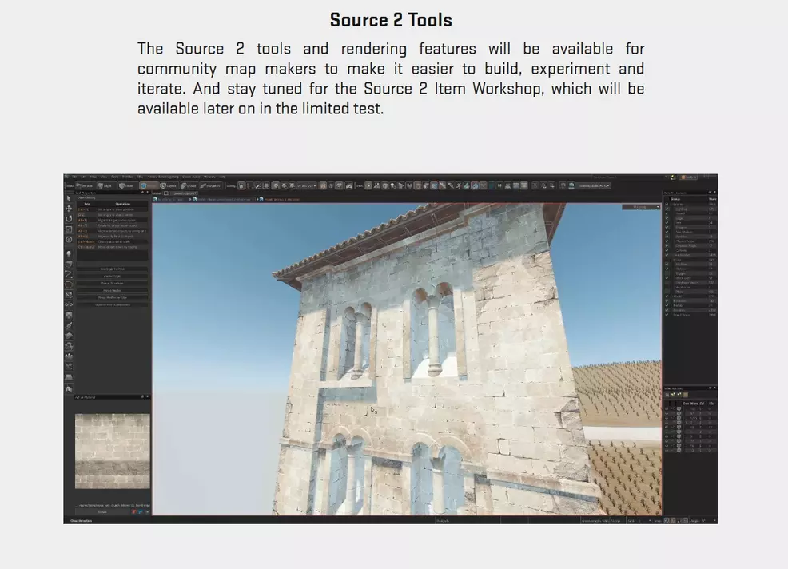Click the search field in title bar
The image size is (788, 569).
628,177
